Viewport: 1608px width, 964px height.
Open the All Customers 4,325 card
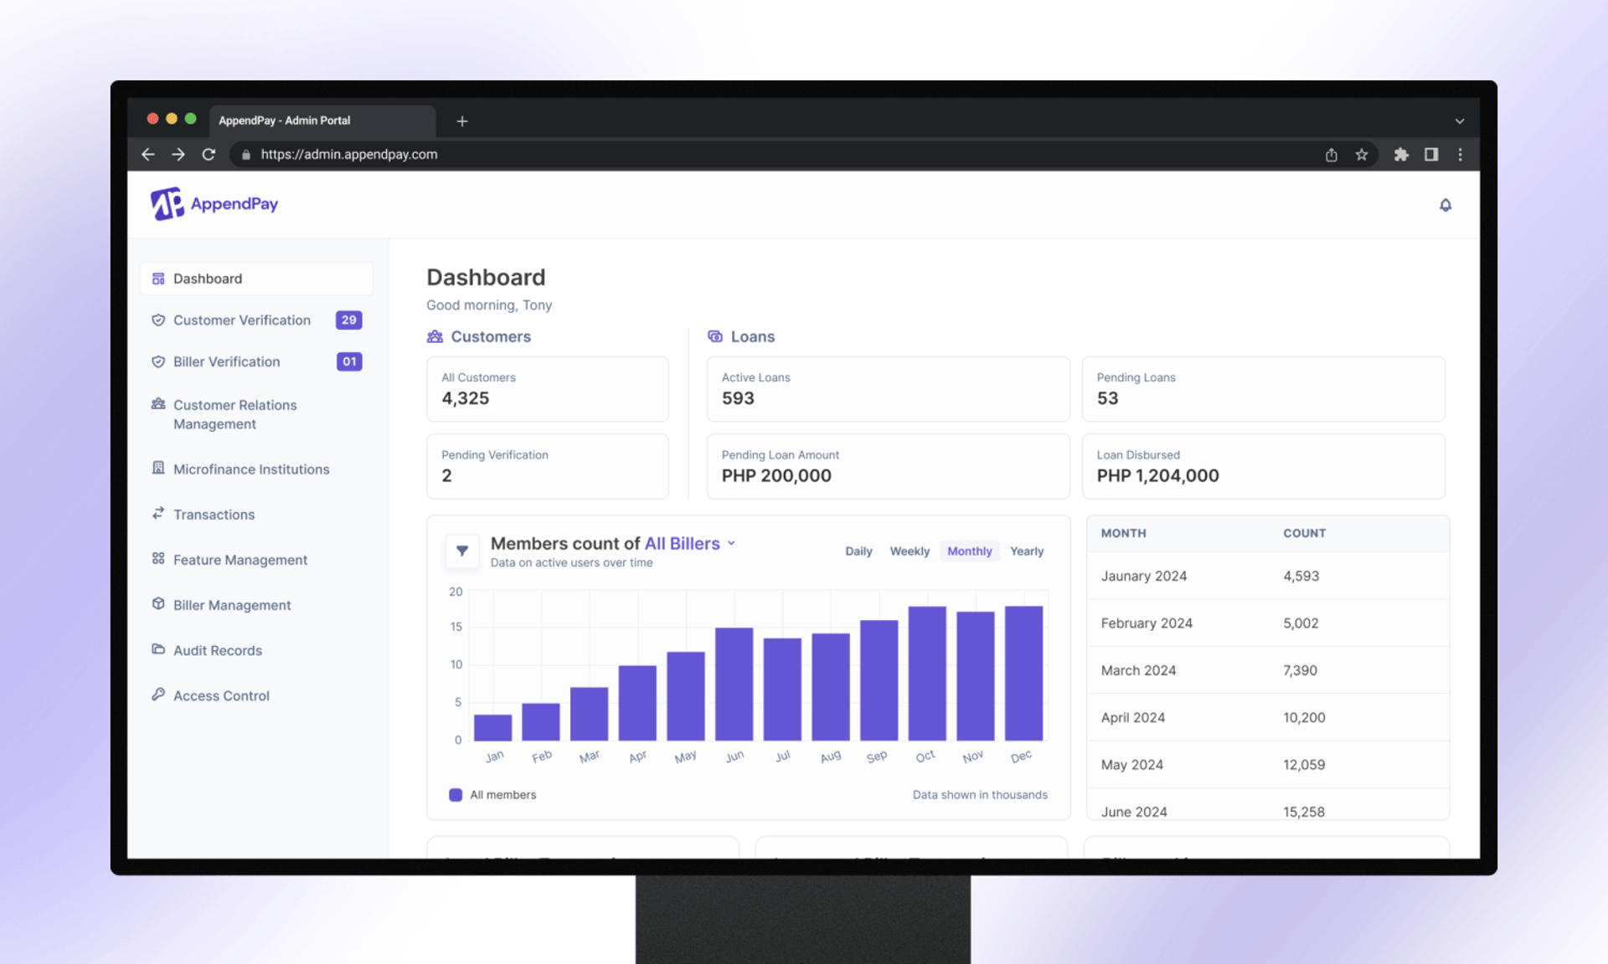pos(548,389)
